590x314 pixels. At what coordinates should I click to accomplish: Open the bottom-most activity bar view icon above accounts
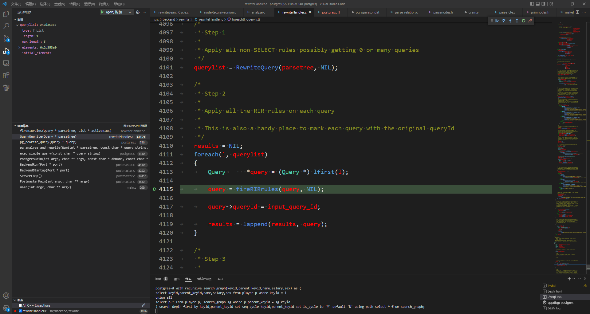[x=6, y=88]
